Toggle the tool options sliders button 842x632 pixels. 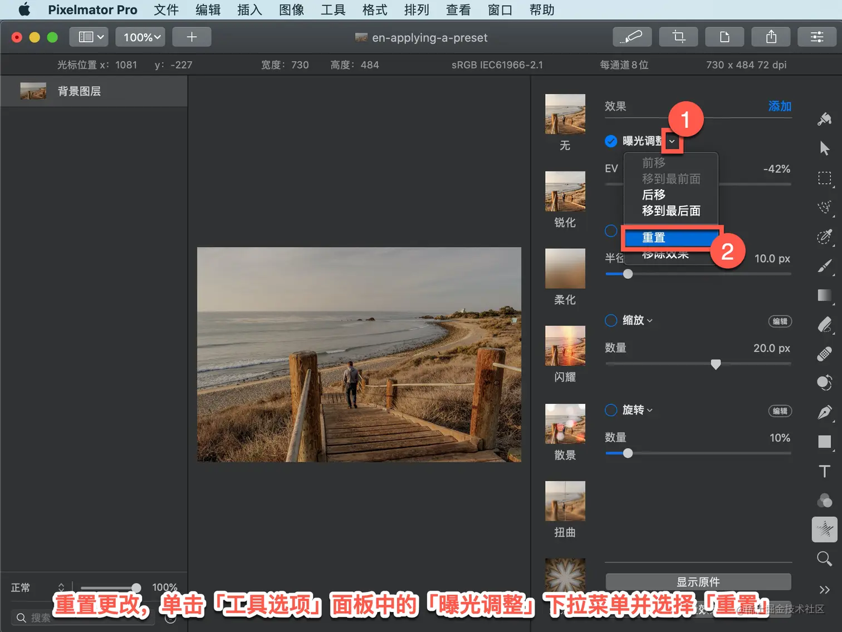(817, 37)
